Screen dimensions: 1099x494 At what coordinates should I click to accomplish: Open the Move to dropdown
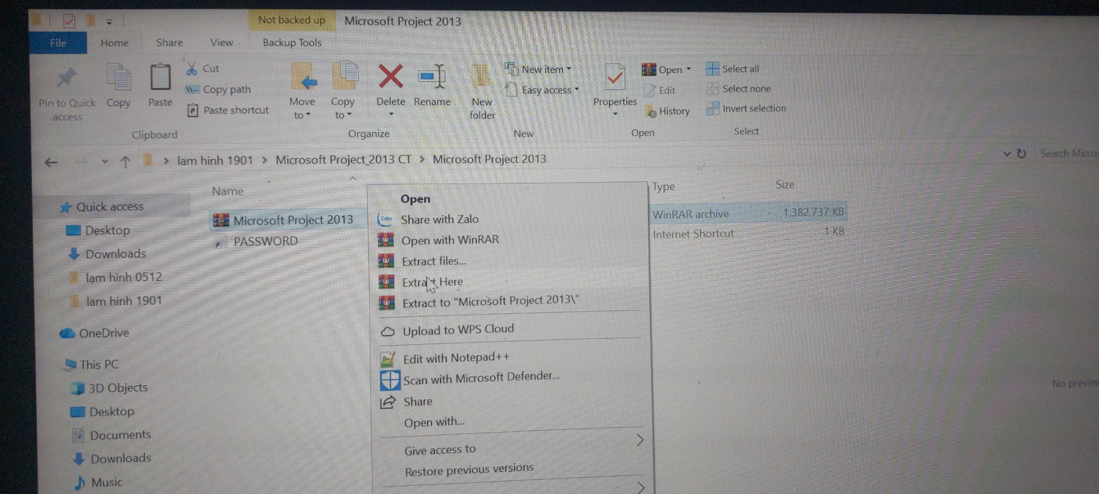[x=302, y=115]
